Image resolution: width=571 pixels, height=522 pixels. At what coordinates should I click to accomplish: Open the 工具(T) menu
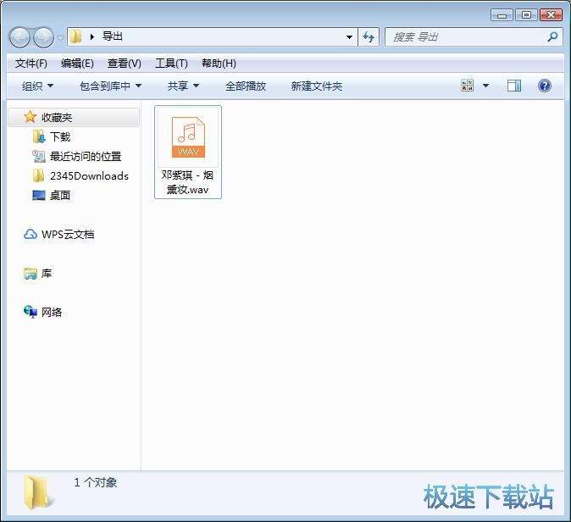(171, 64)
